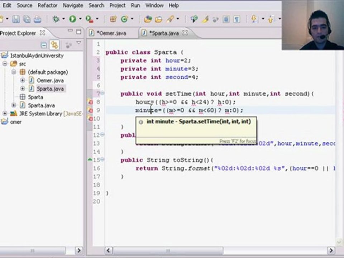Open the Run dropdown arrow

coord(80,19)
